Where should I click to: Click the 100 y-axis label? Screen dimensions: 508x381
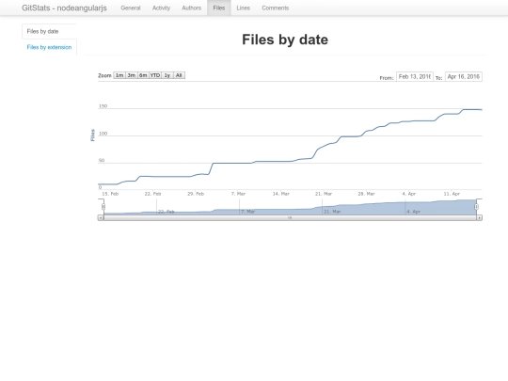pyautogui.click(x=103, y=134)
